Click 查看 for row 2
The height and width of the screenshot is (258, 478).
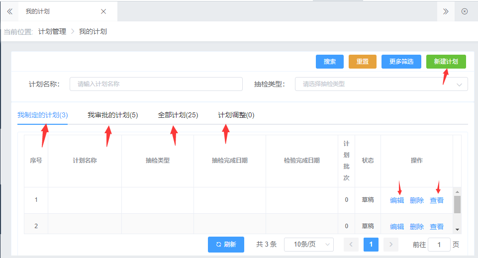pos(437,227)
